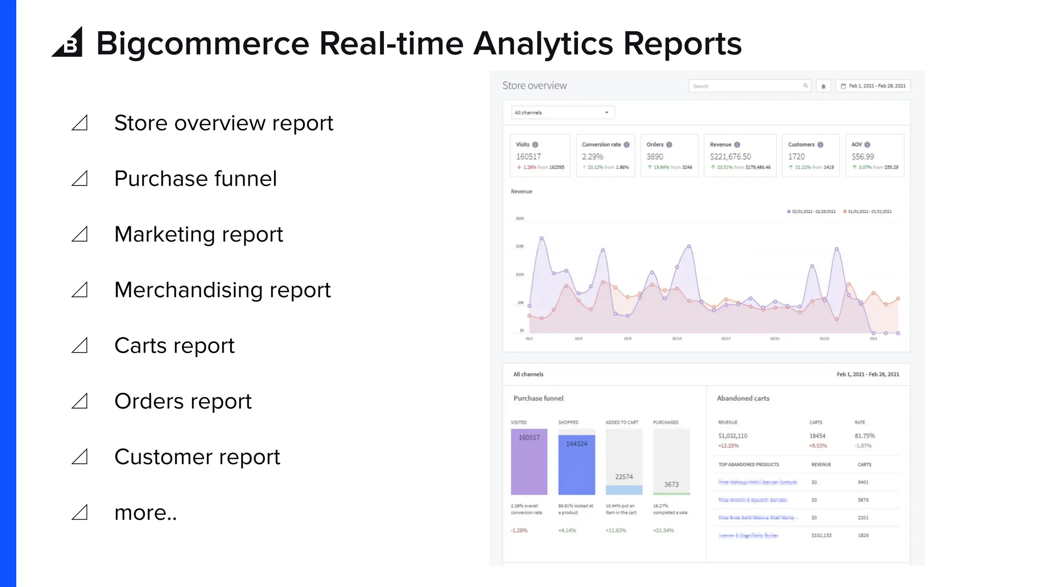Click the Merchandising report bullet text
Screen dimensions: 1043x587
223,290
